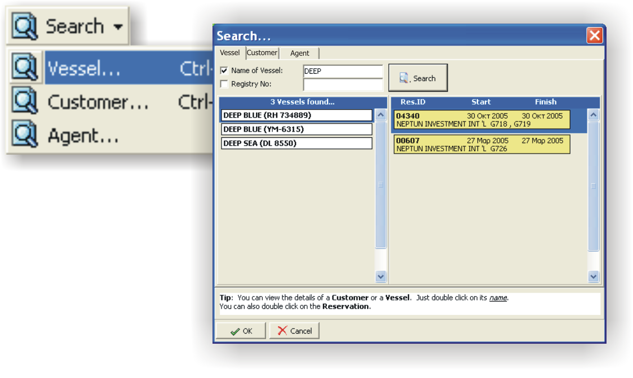Enable the Registry No checkbox
This screenshot has height=378, width=633.
[224, 84]
